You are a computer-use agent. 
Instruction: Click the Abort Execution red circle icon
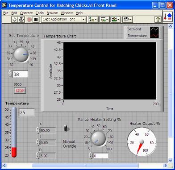tap(29, 20)
